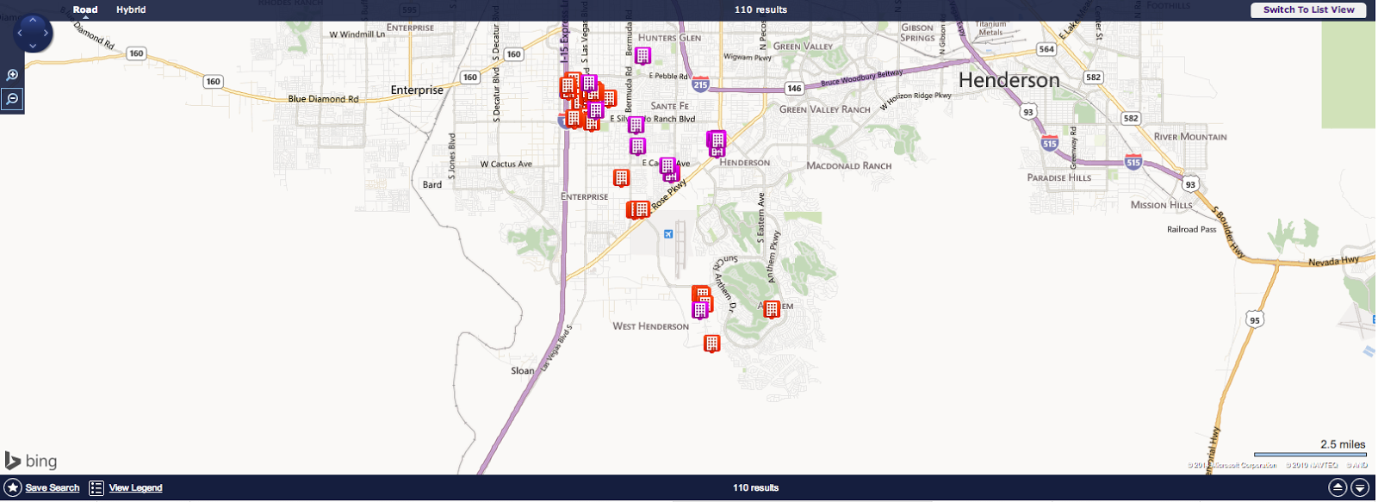Select red markers beside St Rose Pkwy label
1378x502 pixels.
coord(638,209)
